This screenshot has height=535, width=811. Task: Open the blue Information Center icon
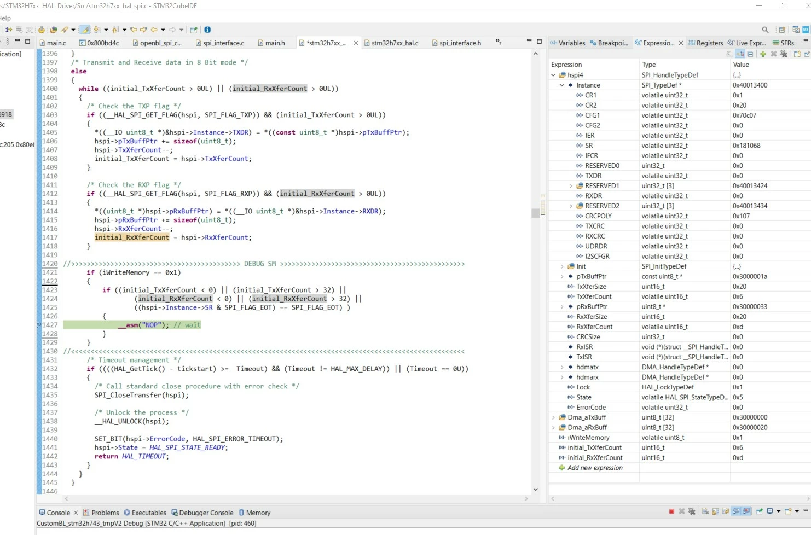[207, 30]
